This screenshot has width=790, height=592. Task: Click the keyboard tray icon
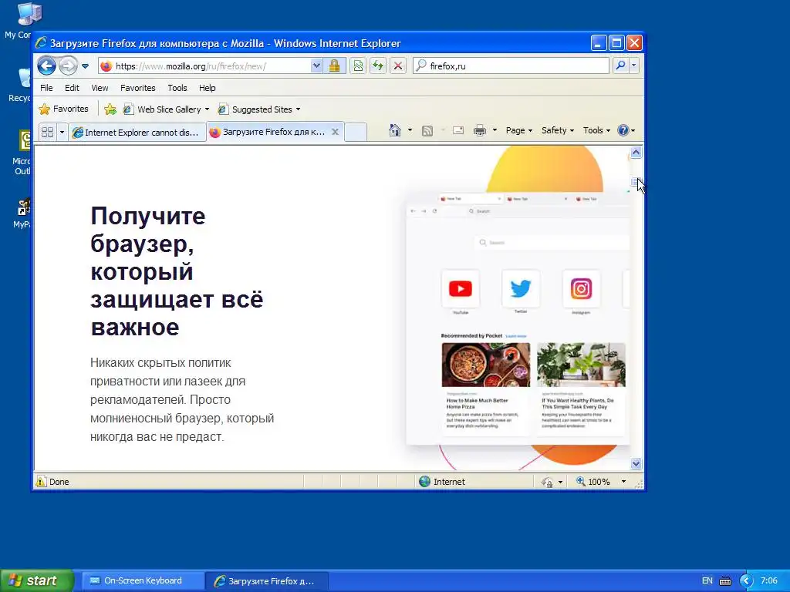point(725,581)
